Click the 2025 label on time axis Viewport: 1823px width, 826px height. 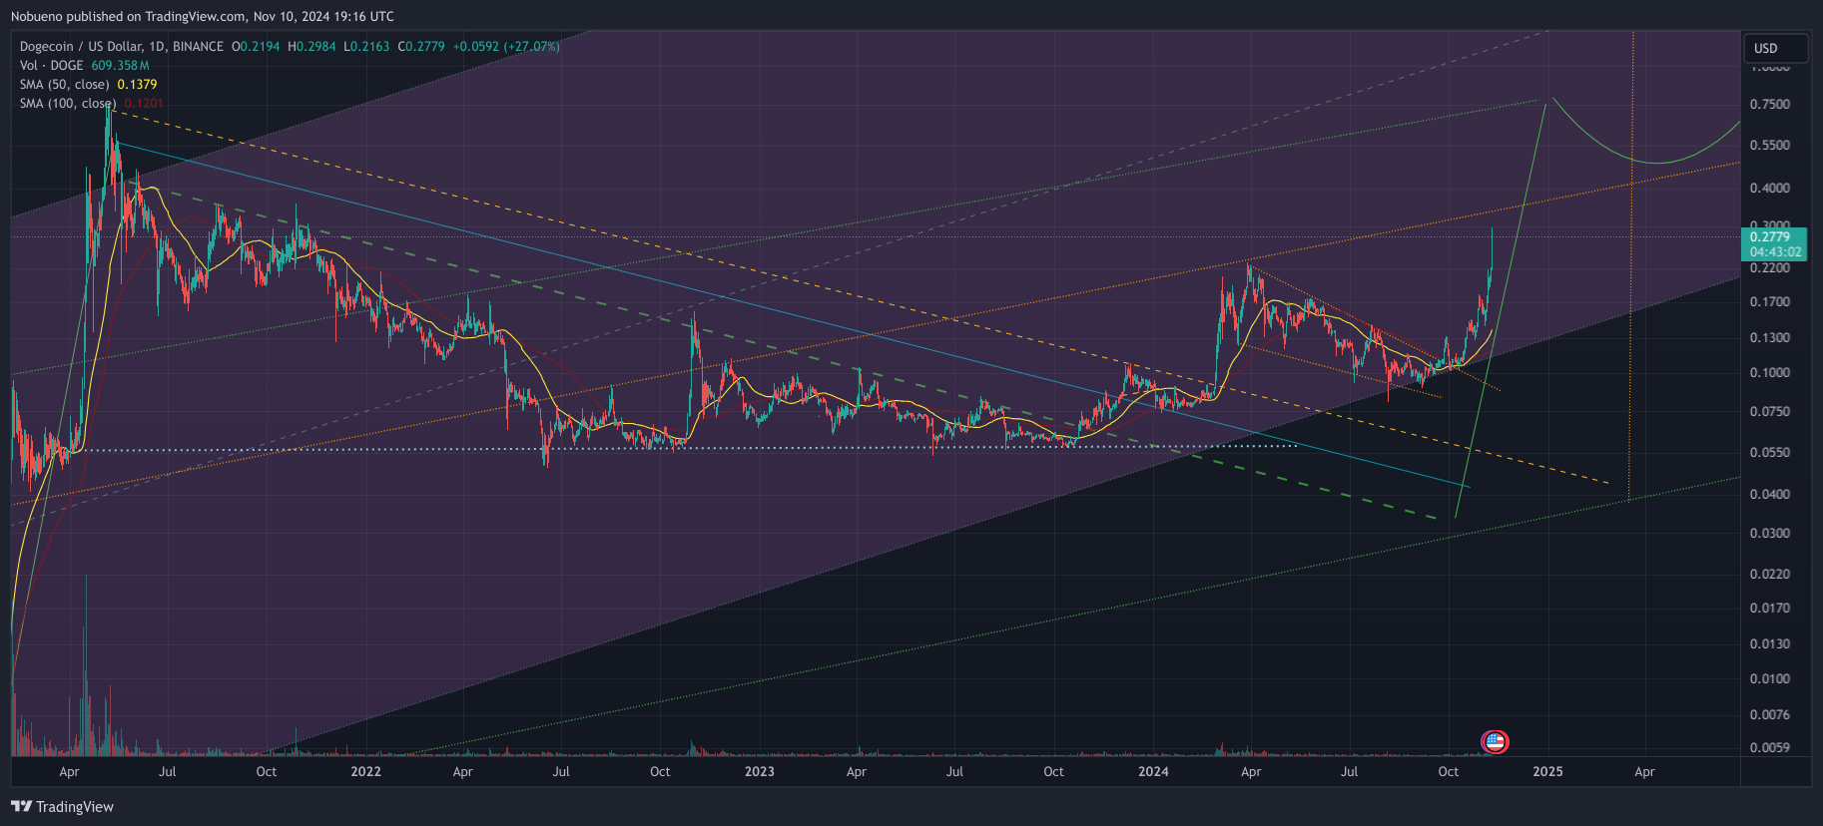click(1547, 771)
